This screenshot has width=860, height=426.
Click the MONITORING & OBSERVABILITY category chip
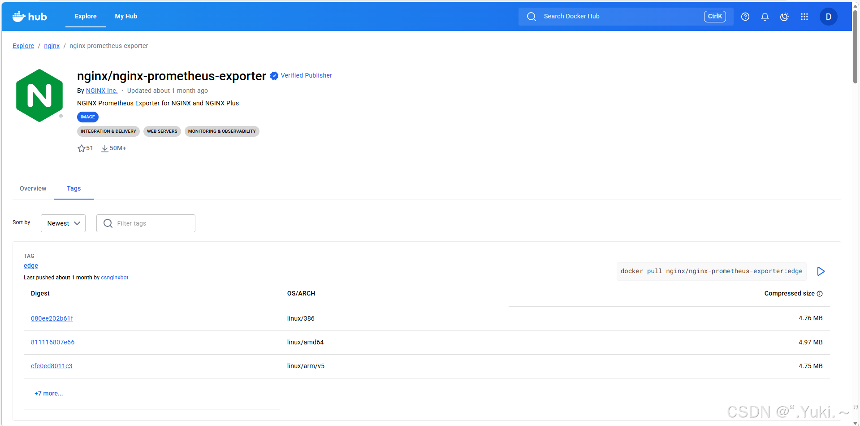(222, 131)
